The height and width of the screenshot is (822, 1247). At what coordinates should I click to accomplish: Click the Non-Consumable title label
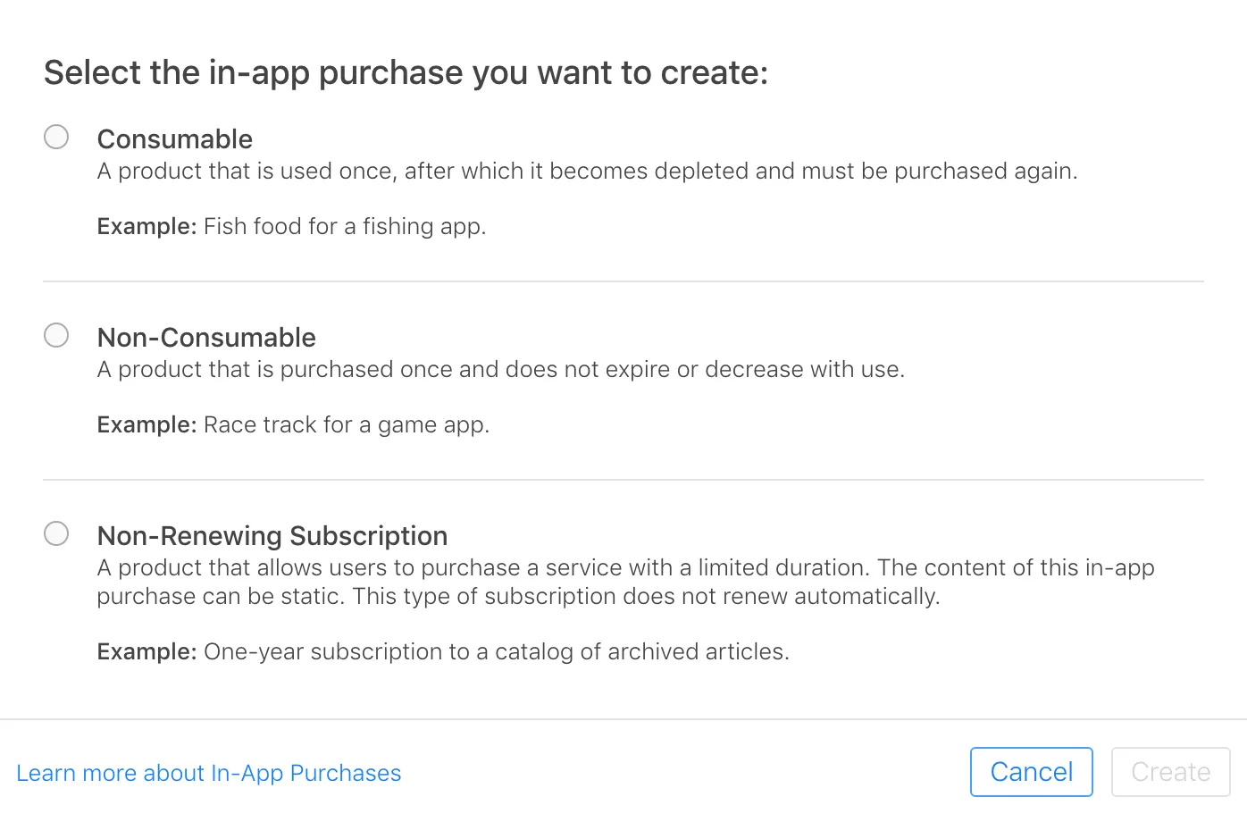coord(206,338)
